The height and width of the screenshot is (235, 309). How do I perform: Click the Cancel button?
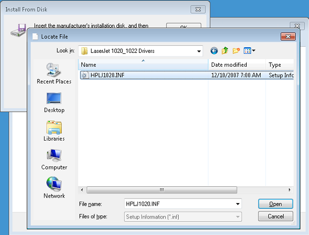[x=275, y=217]
